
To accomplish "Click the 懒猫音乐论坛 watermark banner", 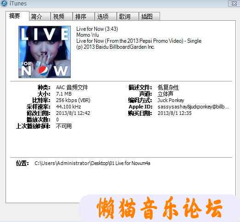I will pyautogui.click(x=160, y=208).
